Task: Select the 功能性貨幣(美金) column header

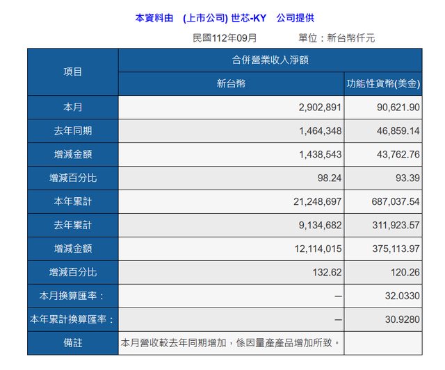Action: [x=383, y=84]
